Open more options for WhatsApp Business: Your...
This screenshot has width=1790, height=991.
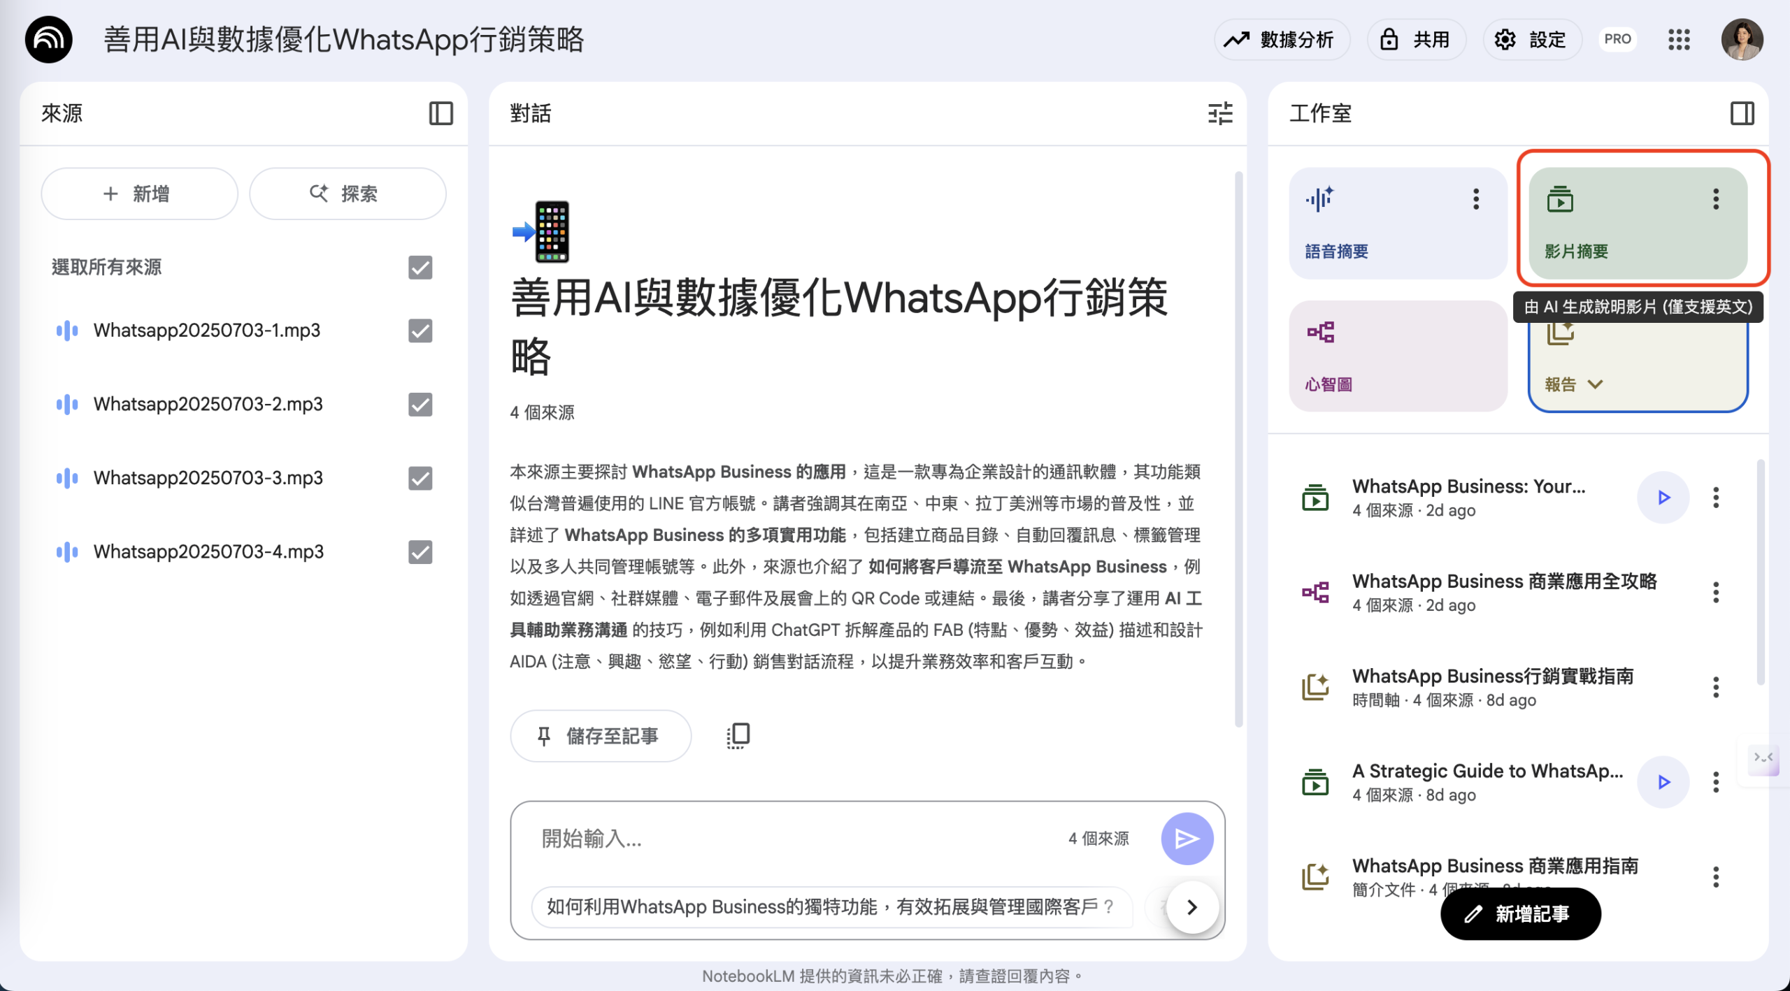1715,498
